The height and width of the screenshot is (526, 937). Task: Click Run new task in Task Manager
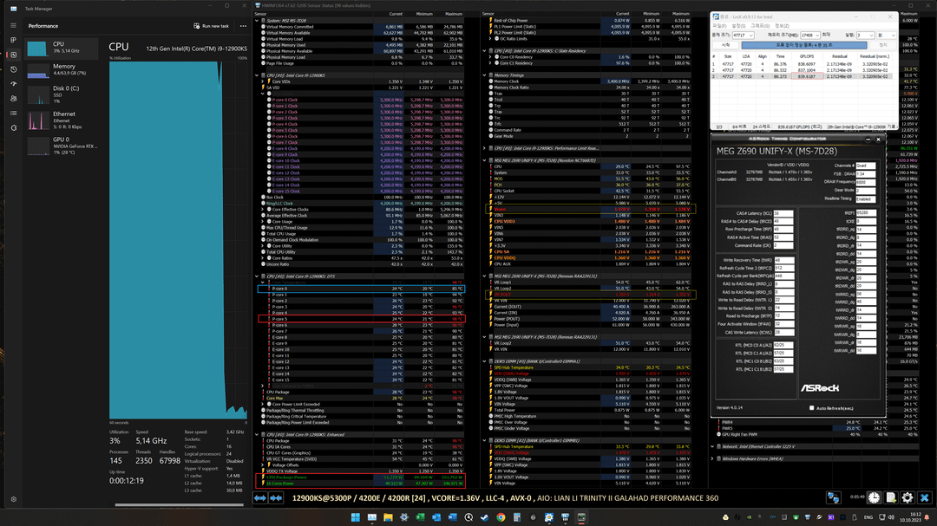coord(212,26)
